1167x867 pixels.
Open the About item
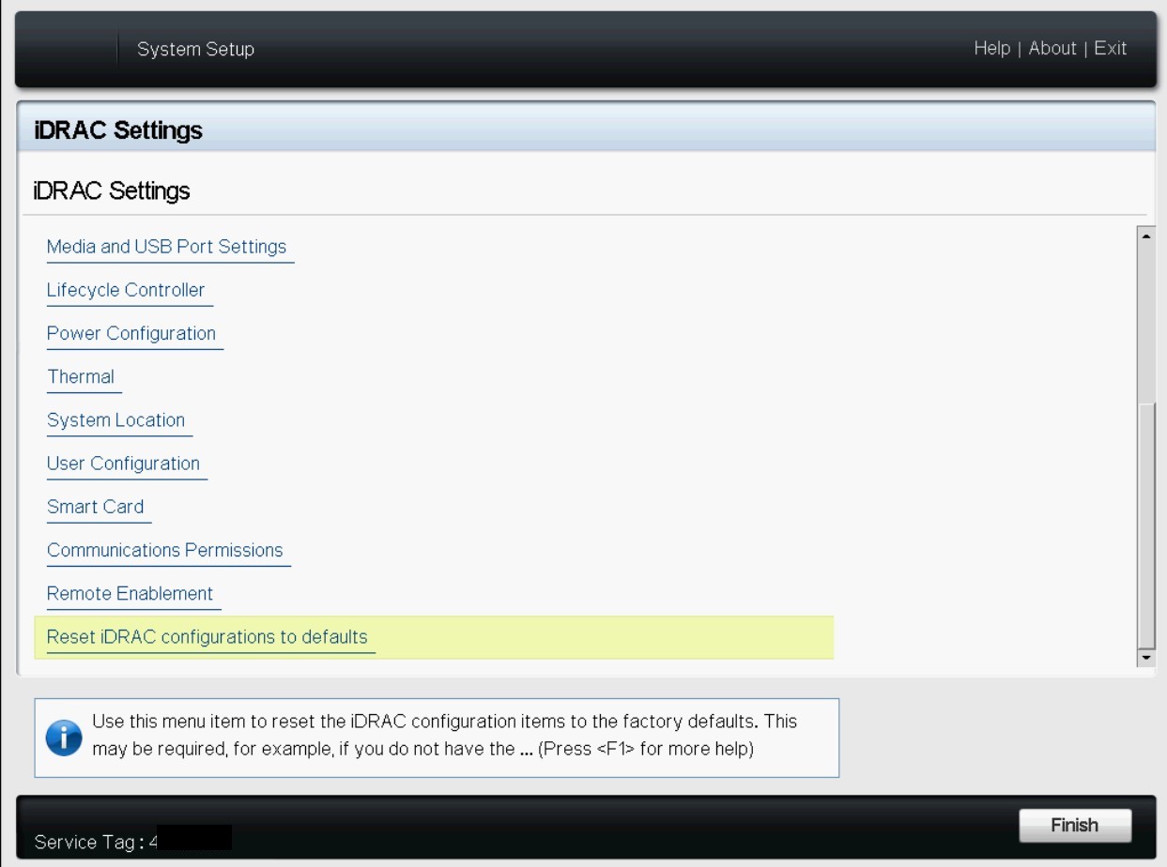(1052, 48)
